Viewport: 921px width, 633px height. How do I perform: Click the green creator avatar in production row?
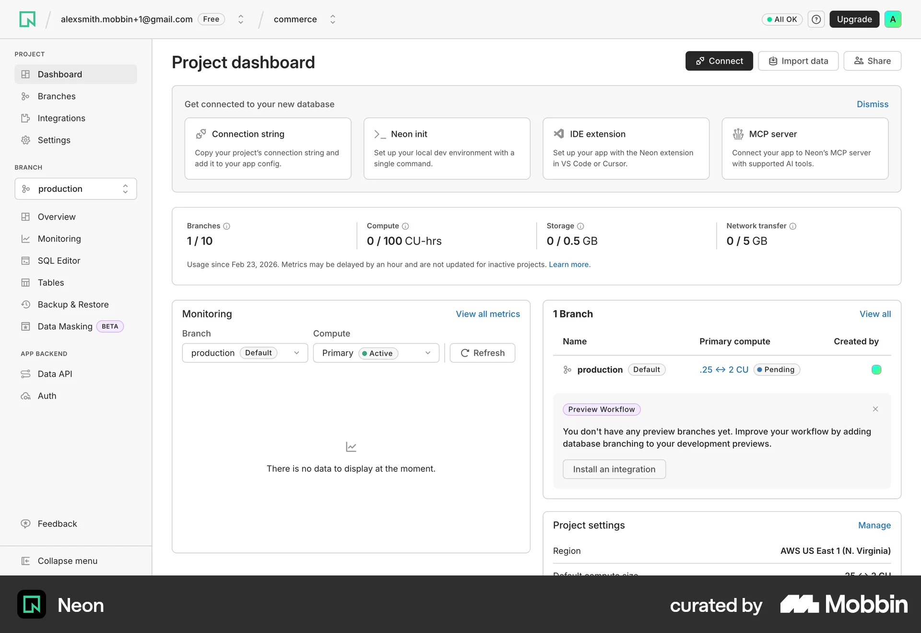point(876,370)
